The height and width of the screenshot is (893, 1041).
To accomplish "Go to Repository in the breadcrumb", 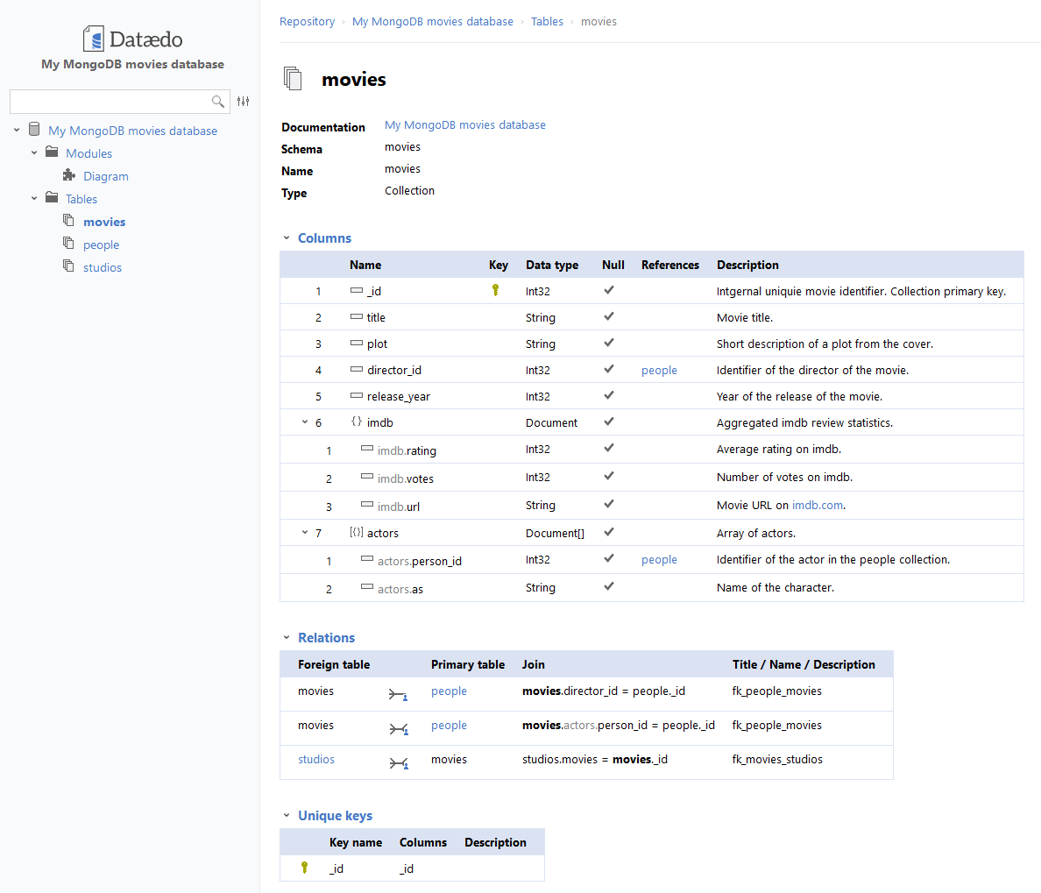I will coord(307,22).
